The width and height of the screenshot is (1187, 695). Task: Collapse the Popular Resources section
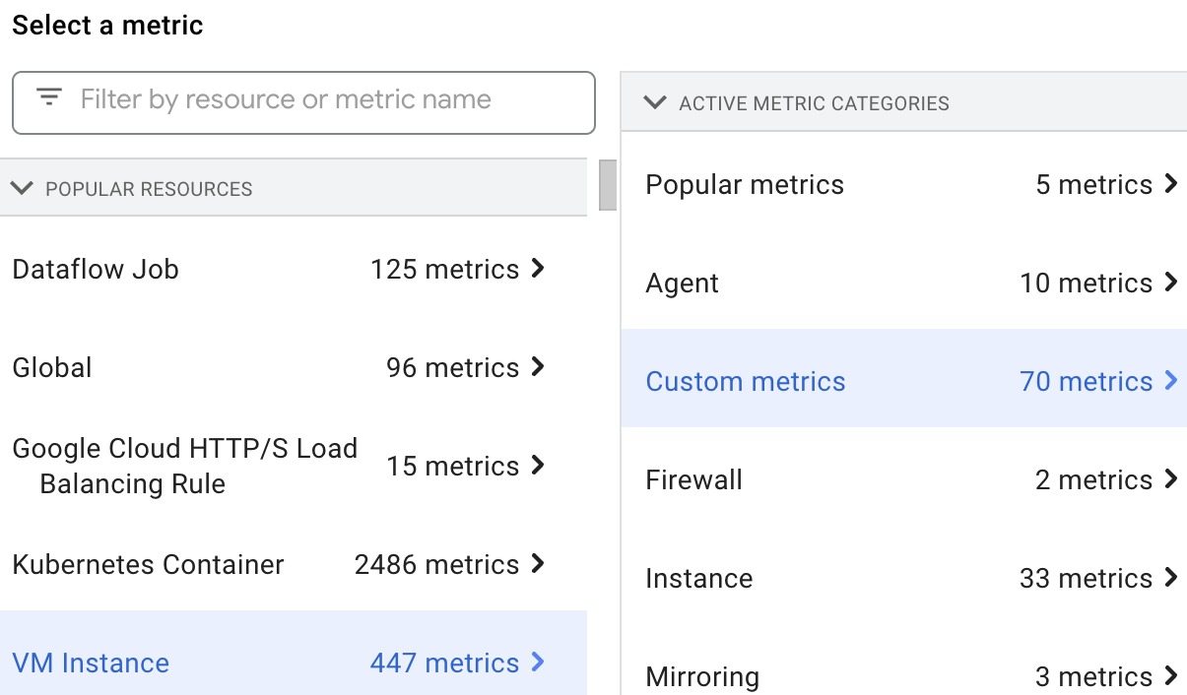(x=22, y=188)
